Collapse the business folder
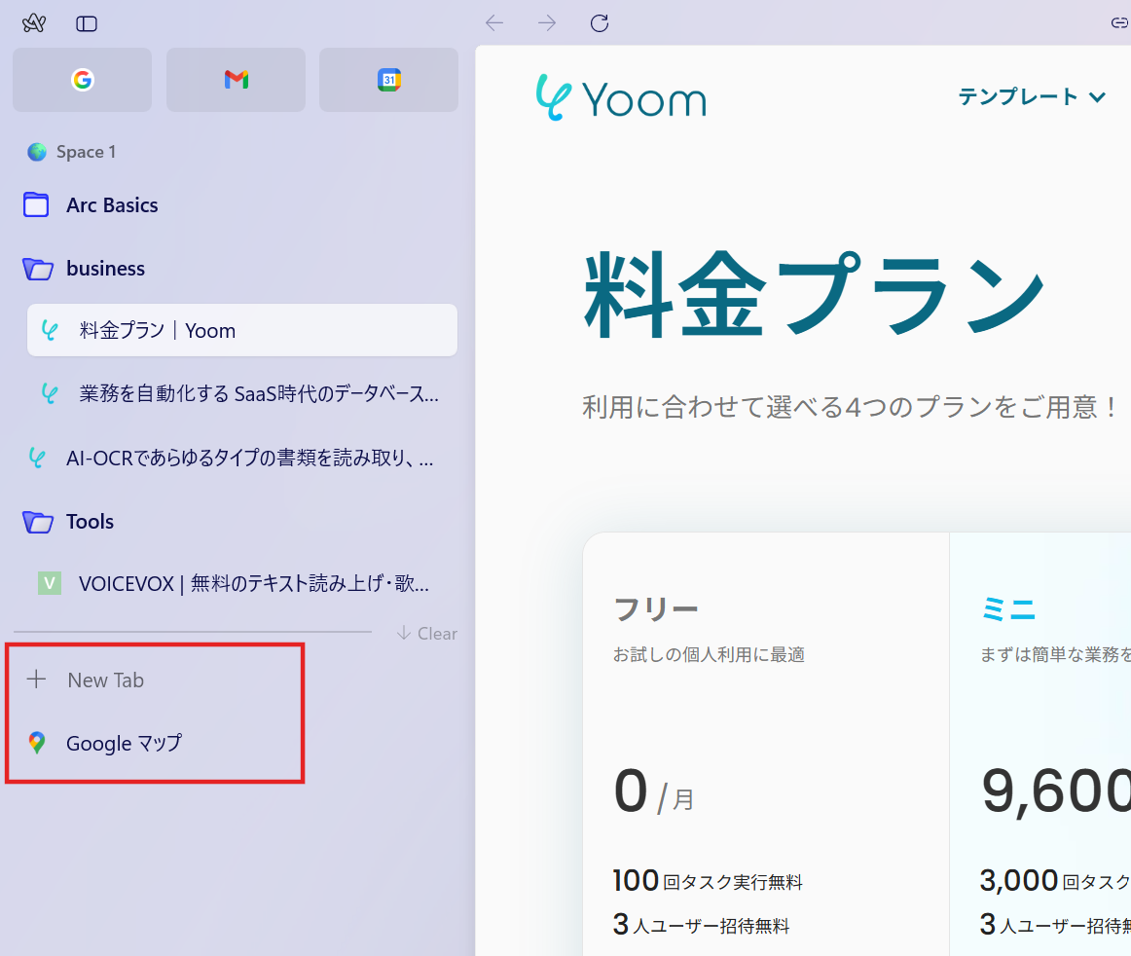 tap(38, 269)
